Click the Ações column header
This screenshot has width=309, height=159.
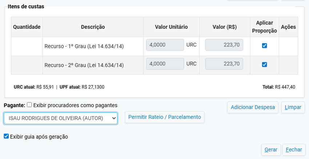pyautogui.click(x=288, y=27)
